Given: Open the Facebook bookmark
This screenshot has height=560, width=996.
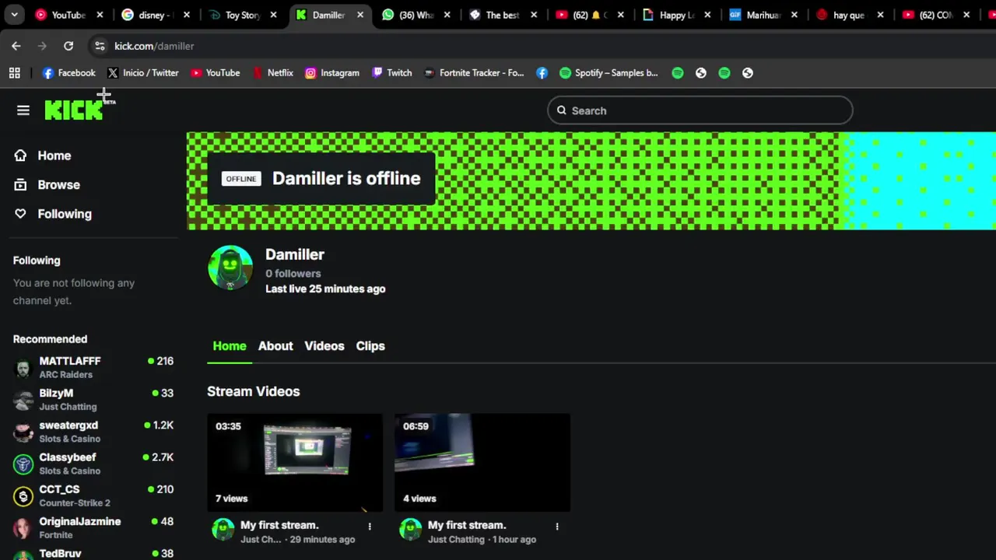Looking at the screenshot, I should point(68,73).
